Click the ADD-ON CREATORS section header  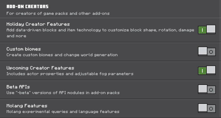27,7
